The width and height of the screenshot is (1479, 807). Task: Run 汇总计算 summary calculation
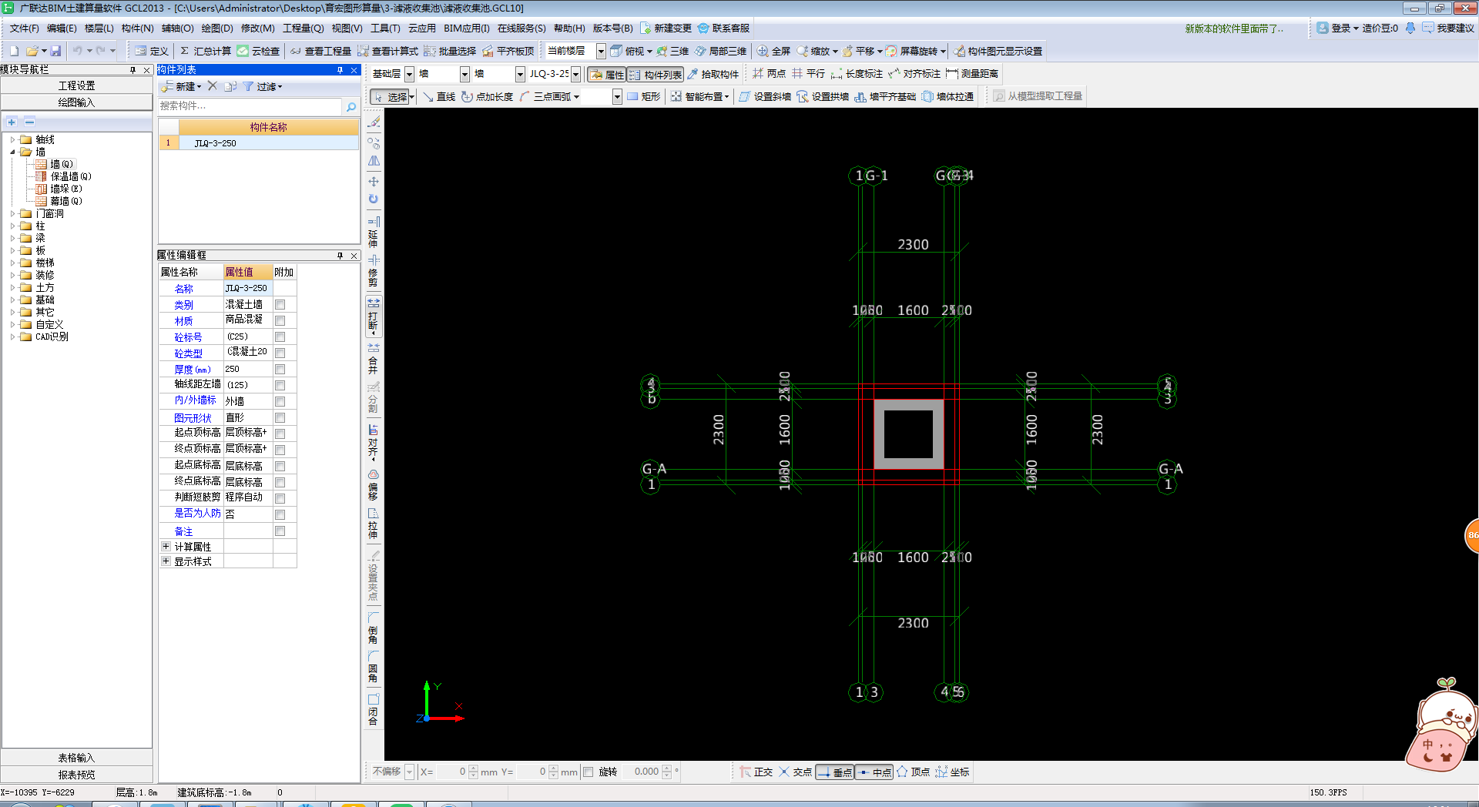point(205,51)
